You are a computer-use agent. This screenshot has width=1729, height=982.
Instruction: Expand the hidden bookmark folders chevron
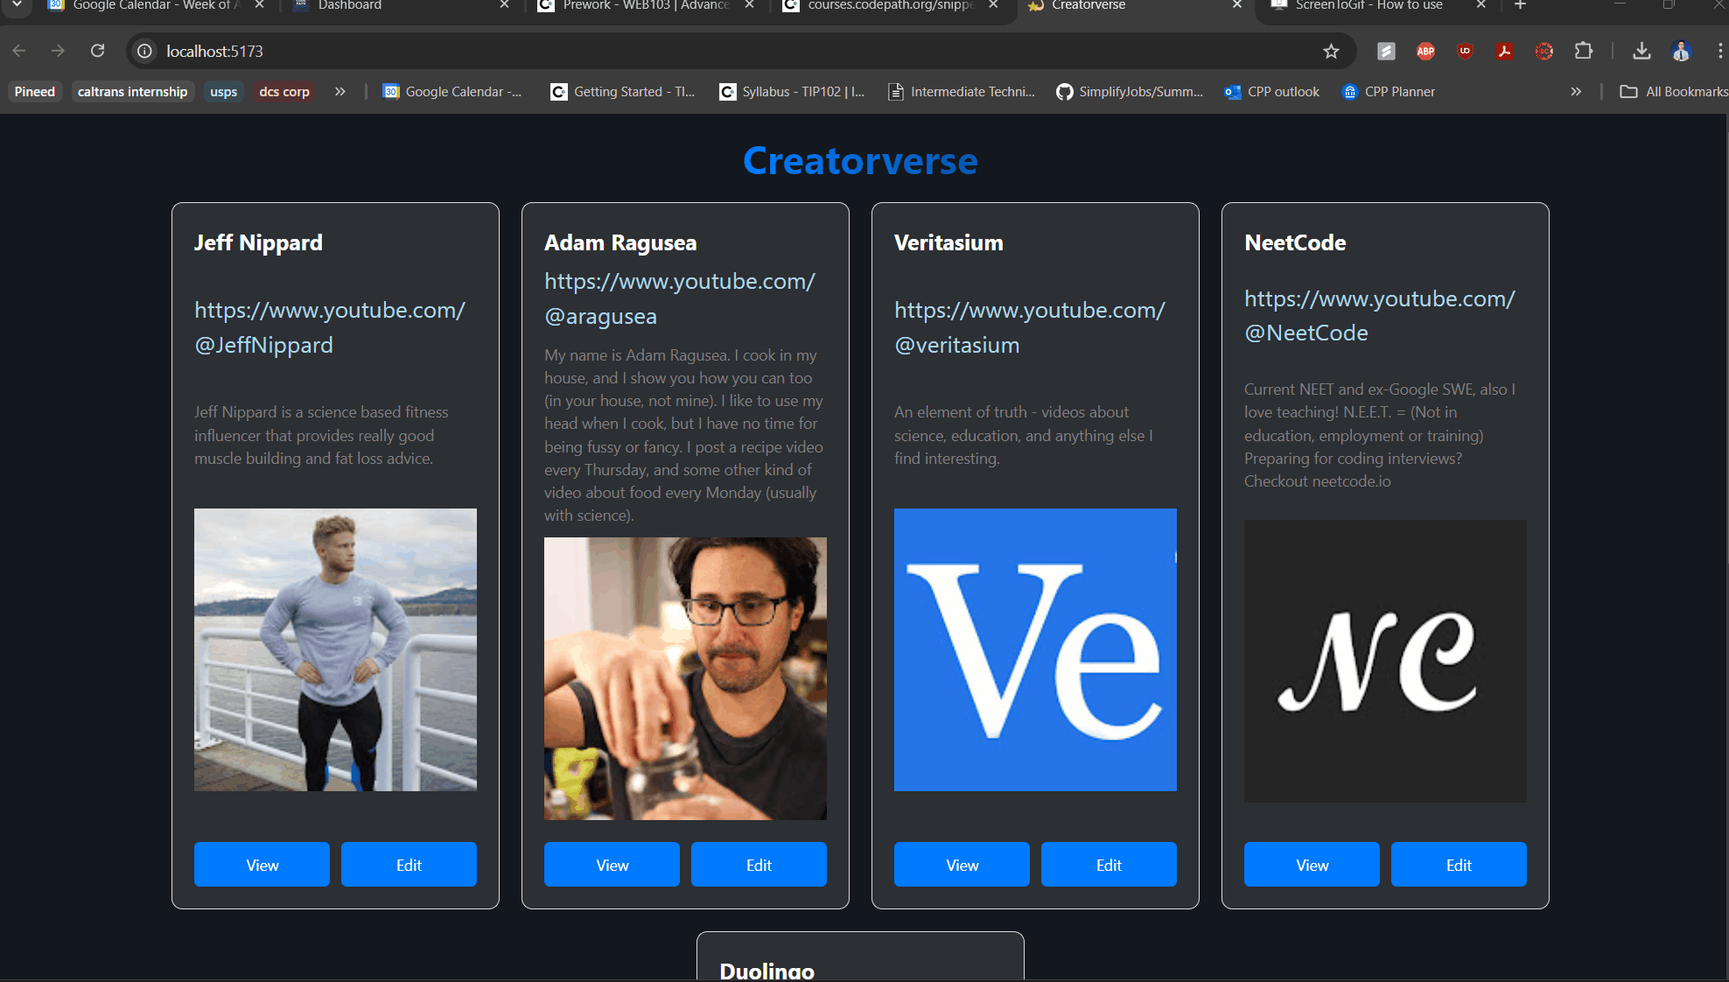pos(340,91)
